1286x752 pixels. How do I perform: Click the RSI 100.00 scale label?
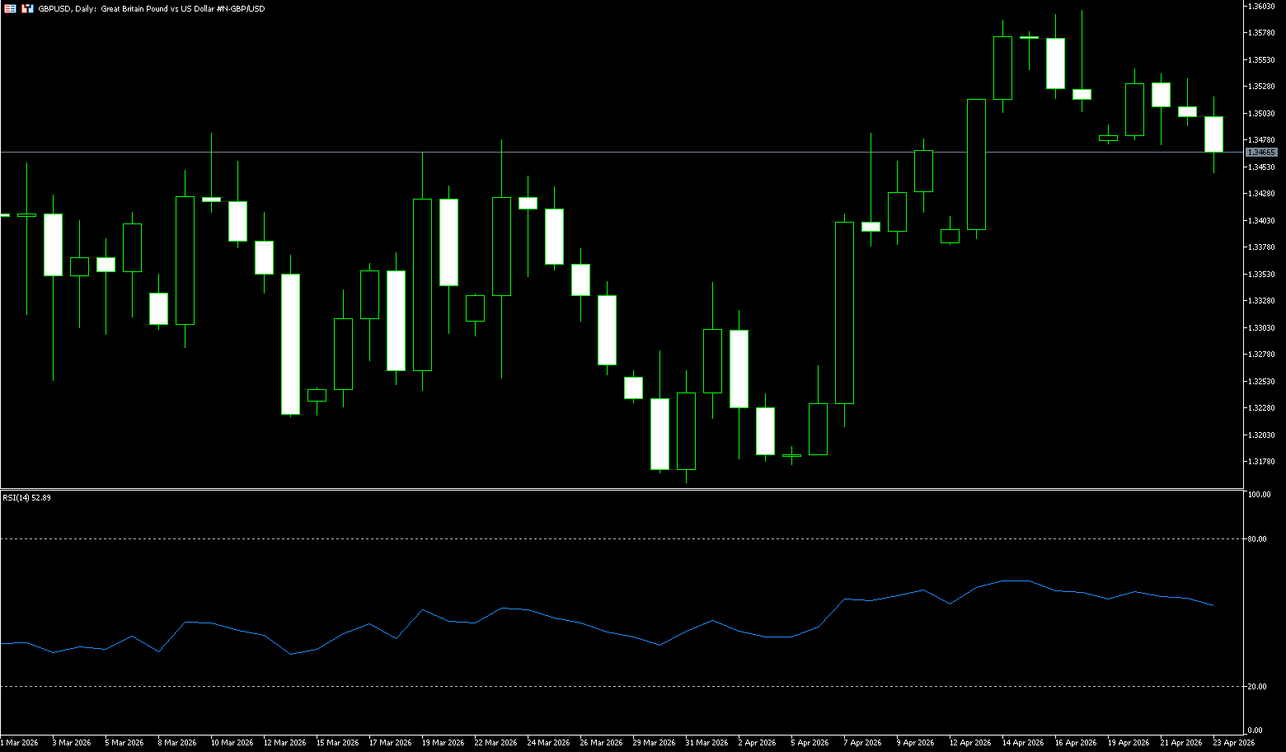(x=1259, y=495)
